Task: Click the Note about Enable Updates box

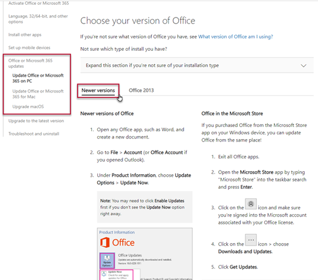Action: point(144,207)
